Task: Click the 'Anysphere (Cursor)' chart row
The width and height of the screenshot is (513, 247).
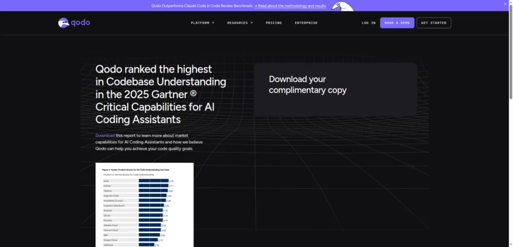Action: 137,201
